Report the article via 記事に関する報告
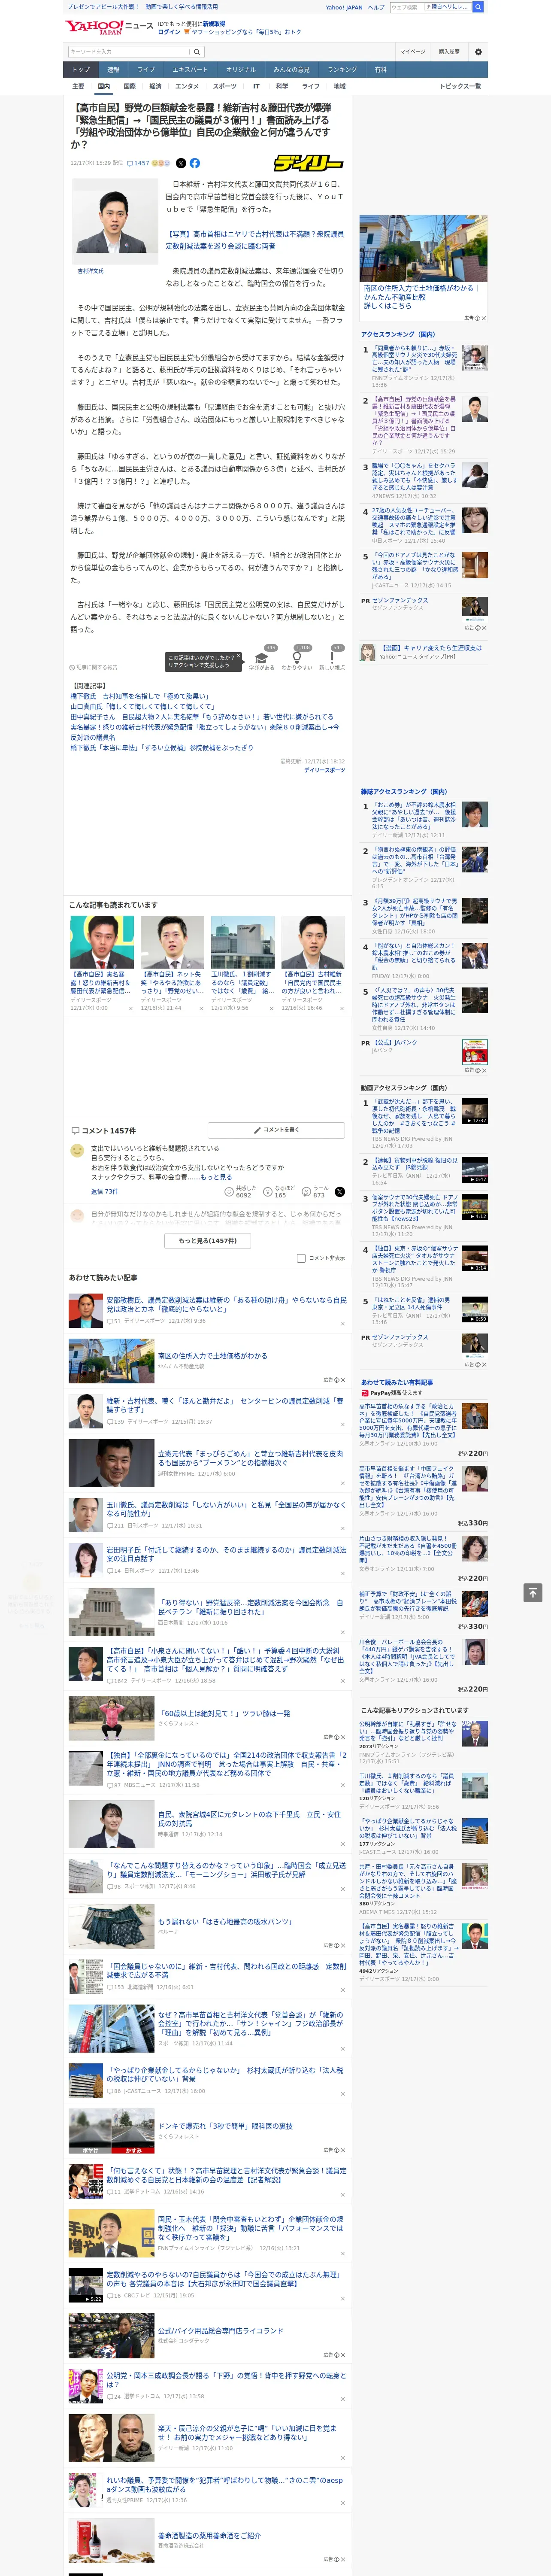Viewport: 551px width, 2576px height. click(93, 667)
